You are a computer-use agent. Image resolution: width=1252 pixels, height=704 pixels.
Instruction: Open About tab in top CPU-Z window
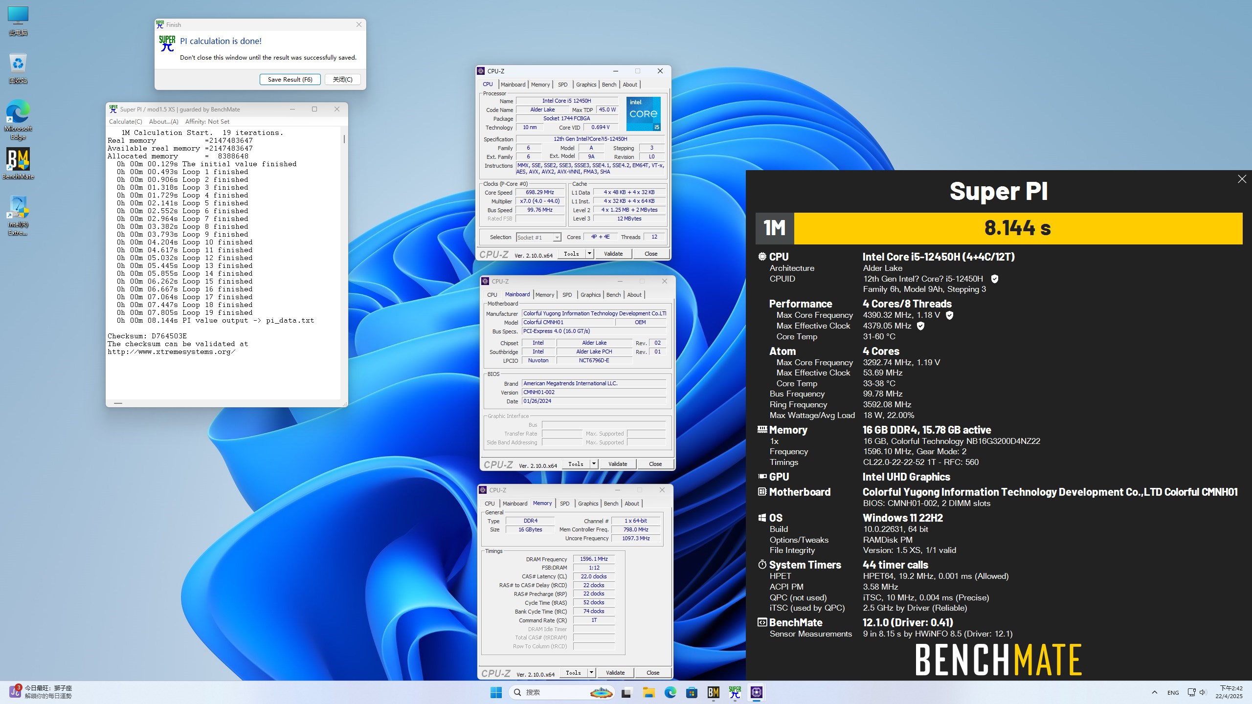(x=630, y=85)
